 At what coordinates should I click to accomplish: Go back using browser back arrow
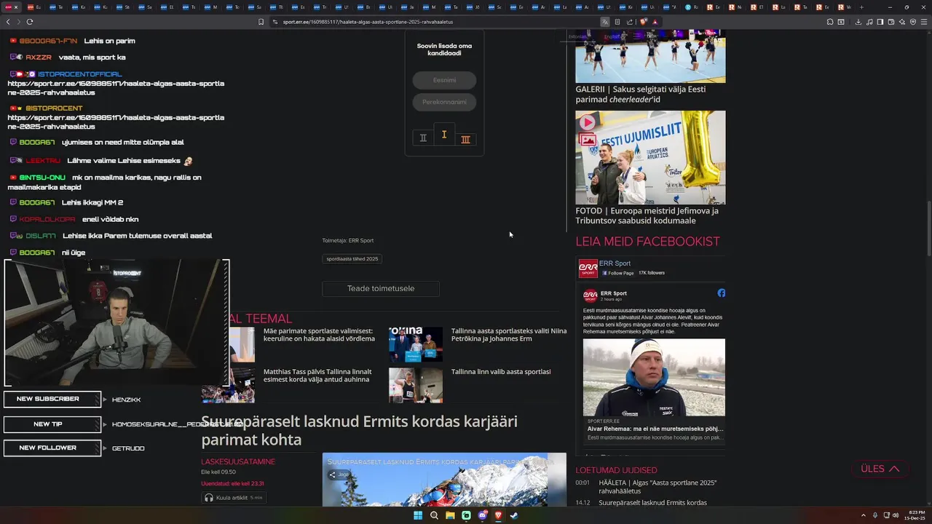click(x=8, y=22)
